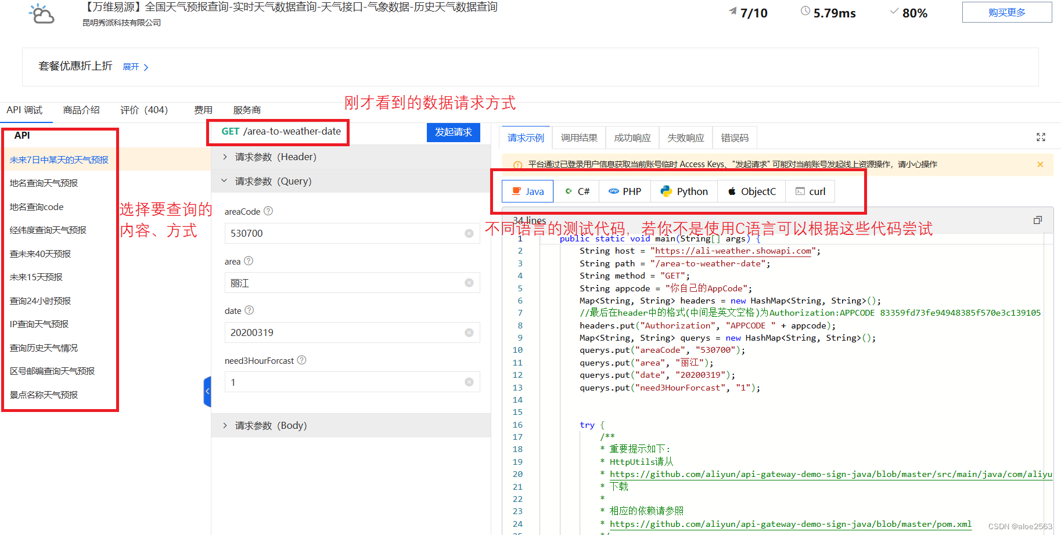Click the weather cloud logo icon
Screen dimensions: 1061x535
tap(42, 14)
